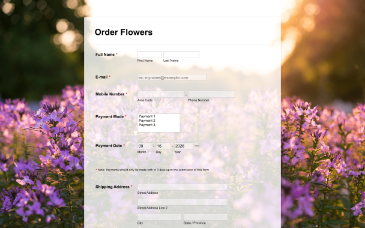The image size is (365, 228).
Task: Click the Shipping Address label
Action: coord(112,187)
